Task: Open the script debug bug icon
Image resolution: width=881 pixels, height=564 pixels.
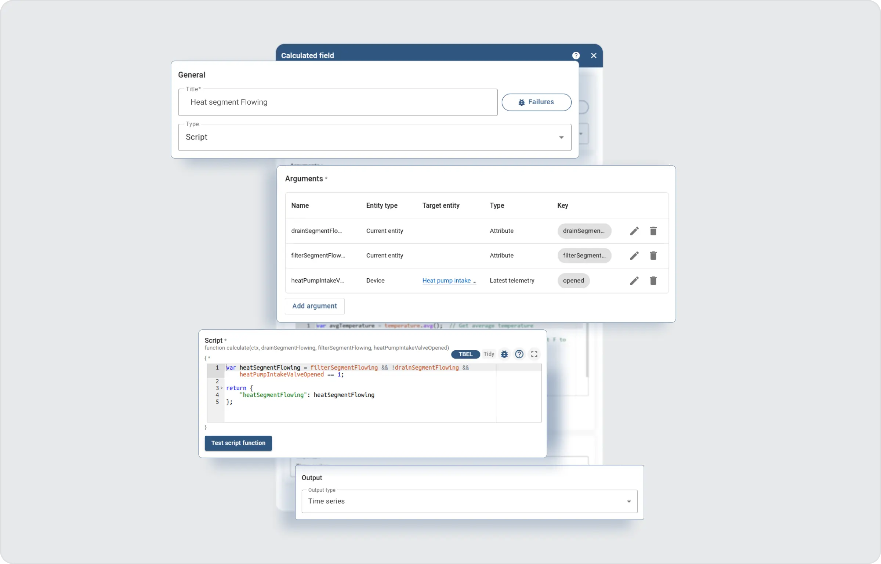Action: click(x=504, y=354)
